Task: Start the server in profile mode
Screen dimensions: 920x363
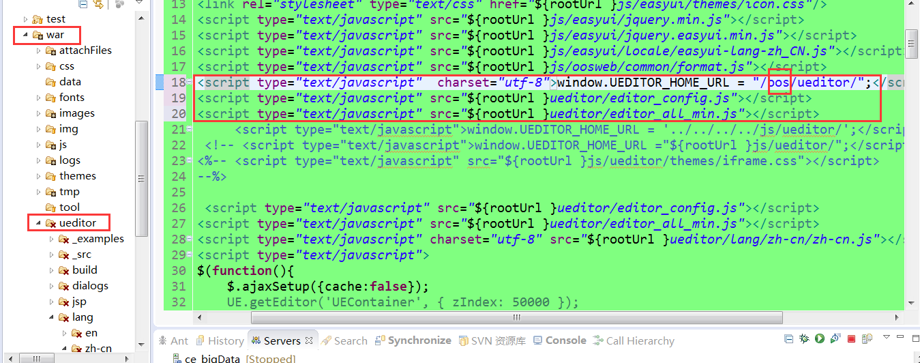Action: click(835, 338)
